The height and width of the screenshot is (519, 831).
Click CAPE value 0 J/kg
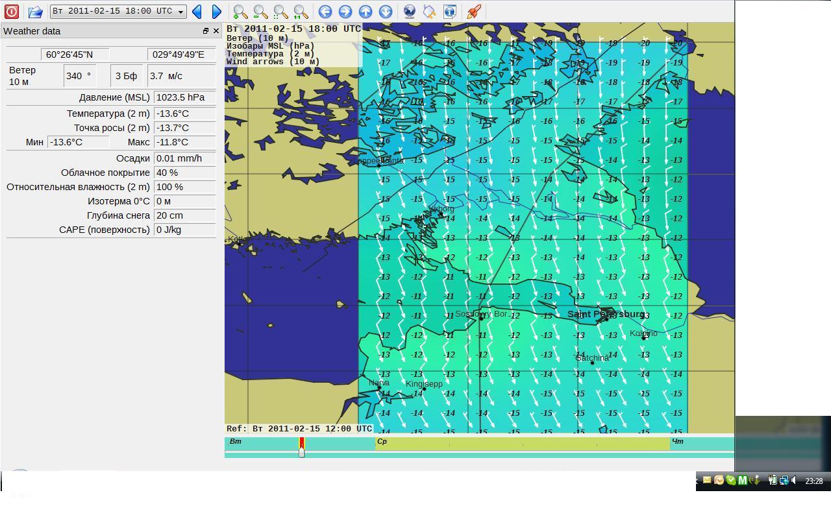point(184,230)
